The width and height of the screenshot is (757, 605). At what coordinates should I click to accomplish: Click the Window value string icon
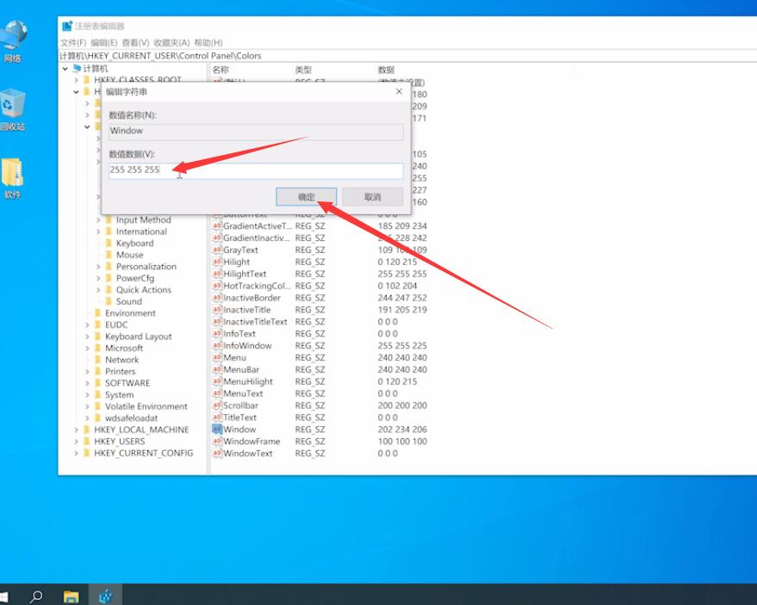[x=217, y=429]
